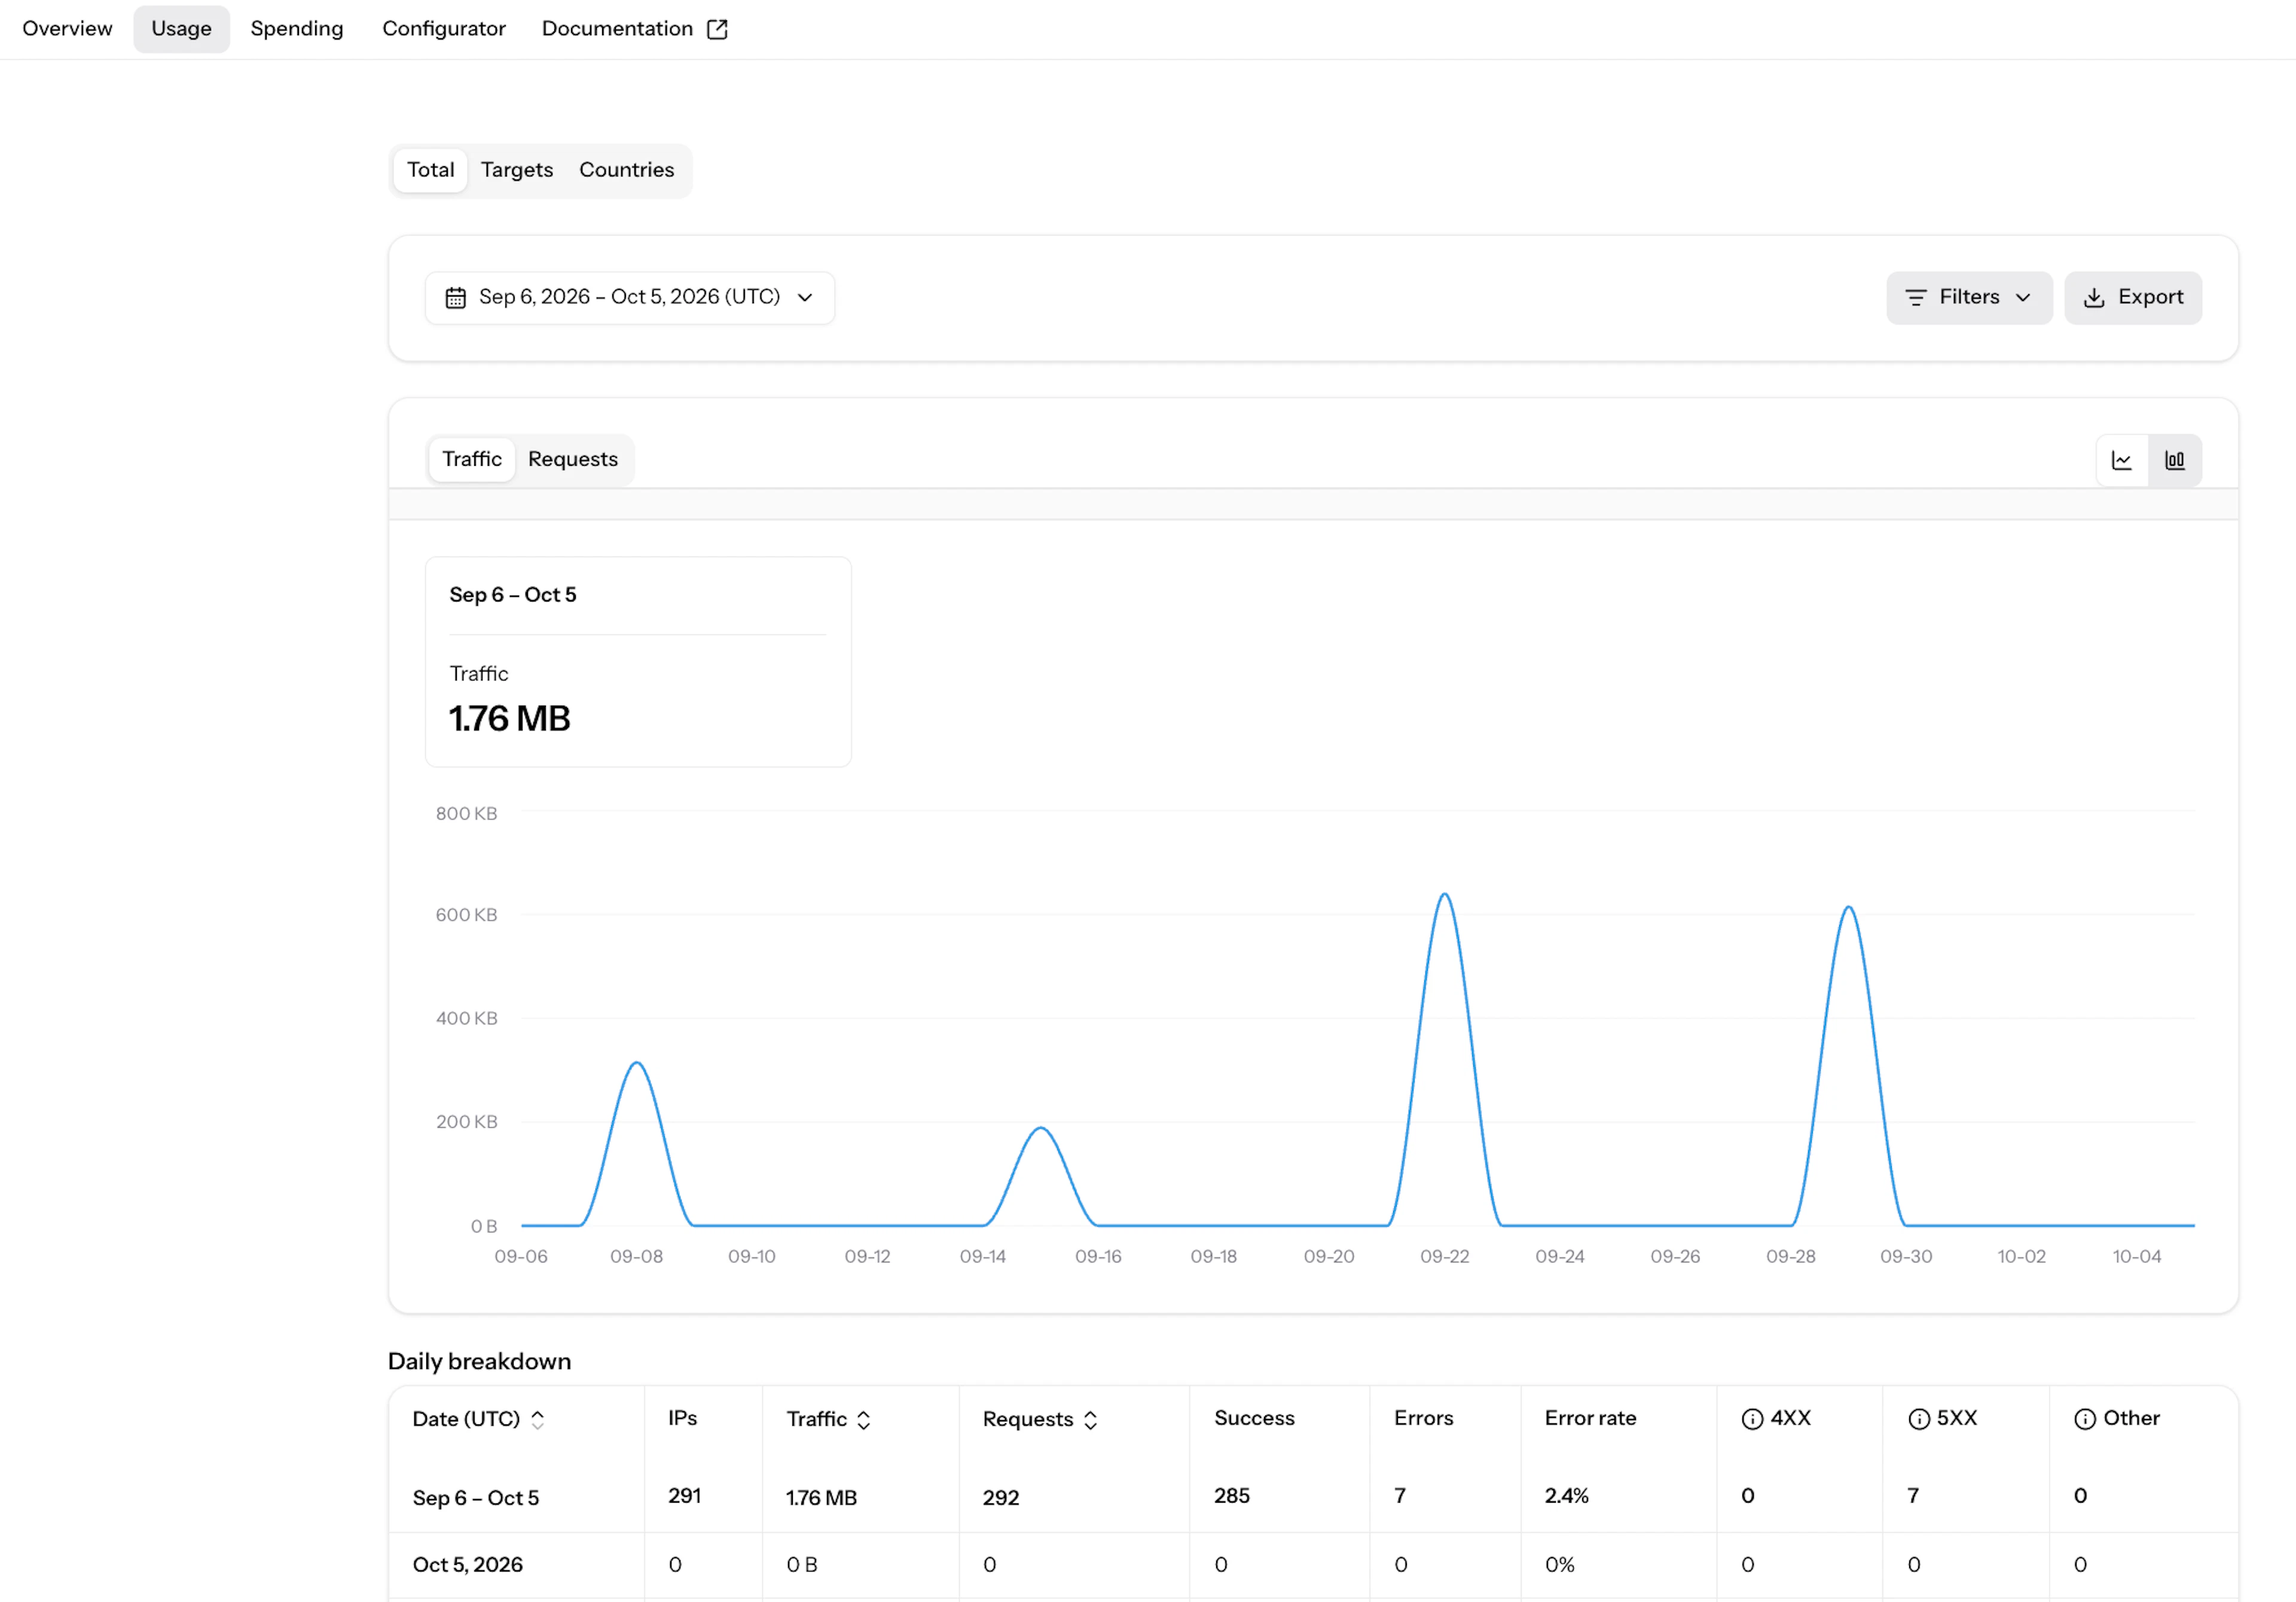
Task: Expand the date range chevron
Action: pos(805,298)
